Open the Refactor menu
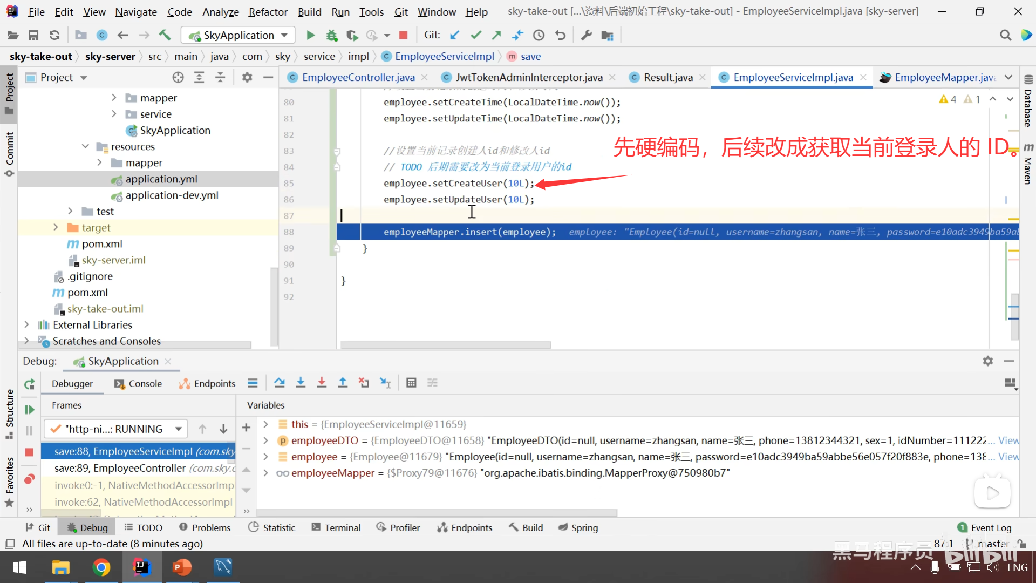The height and width of the screenshot is (583, 1036). tap(268, 12)
